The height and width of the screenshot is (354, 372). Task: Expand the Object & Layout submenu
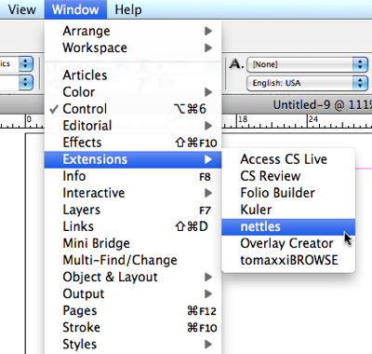pyautogui.click(x=133, y=277)
